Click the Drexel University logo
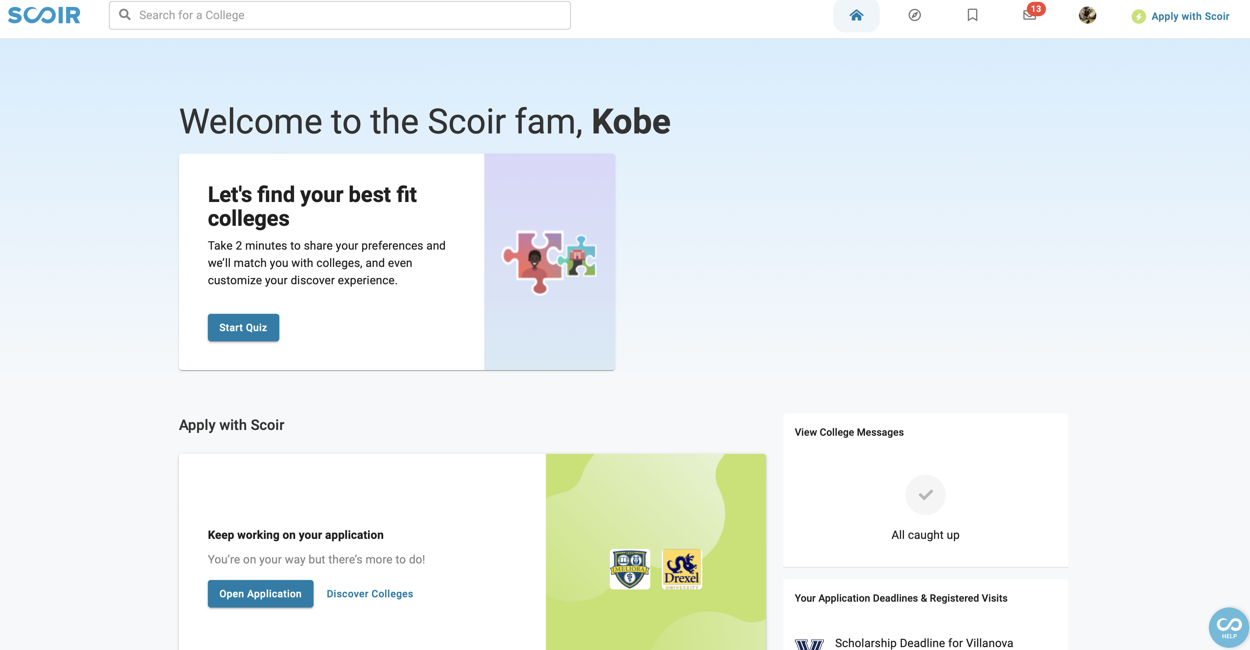The image size is (1250, 650). click(682, 569)
